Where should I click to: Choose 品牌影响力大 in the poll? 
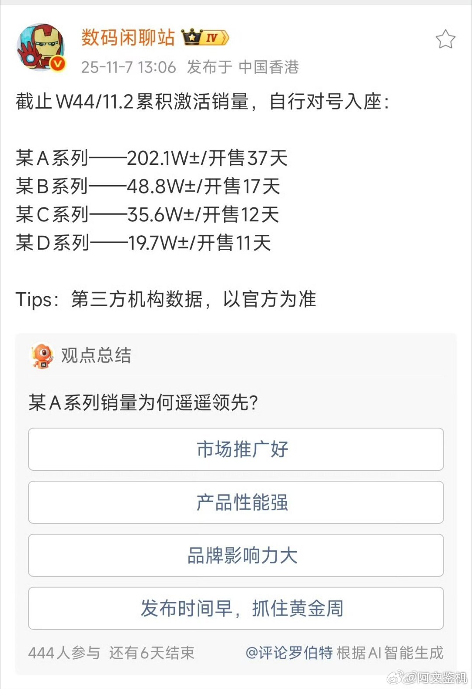coord(236,556)
